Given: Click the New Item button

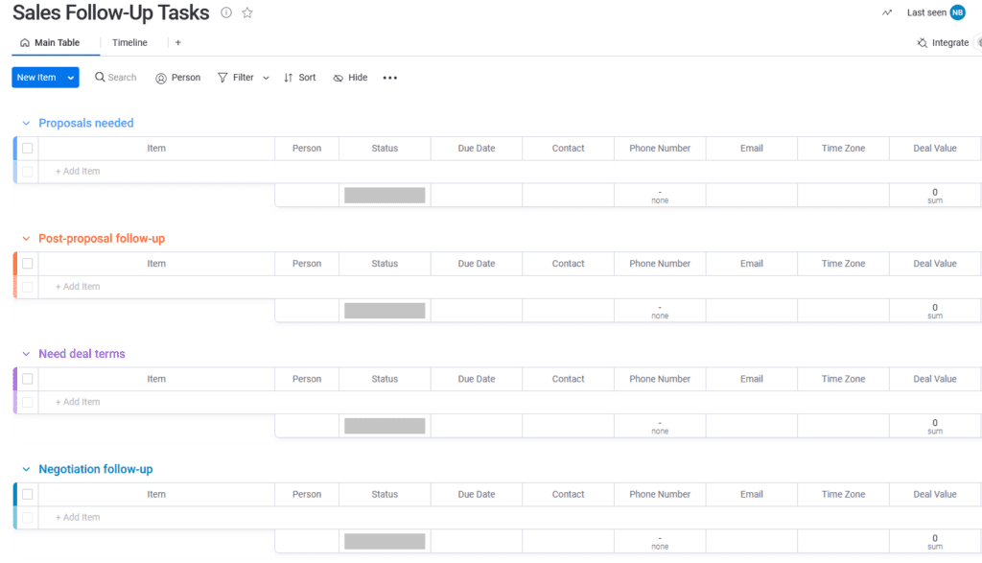Looking at the screenshot, I should pyautogui.click(x=36, y=77).
